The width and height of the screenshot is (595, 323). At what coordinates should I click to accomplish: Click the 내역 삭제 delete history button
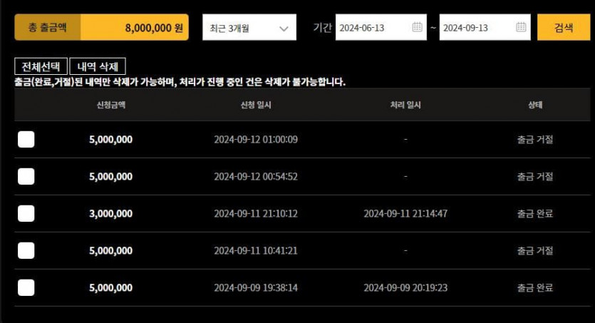click(98, 66)
